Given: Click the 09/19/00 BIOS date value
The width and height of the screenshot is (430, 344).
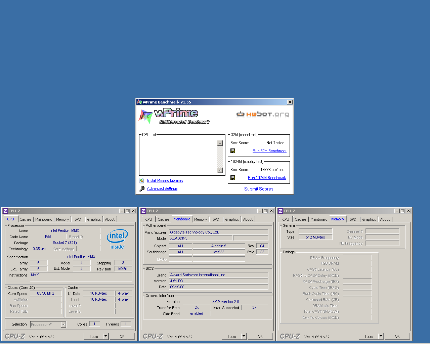Looking at the screenshot, I should [x=219, y=287].
